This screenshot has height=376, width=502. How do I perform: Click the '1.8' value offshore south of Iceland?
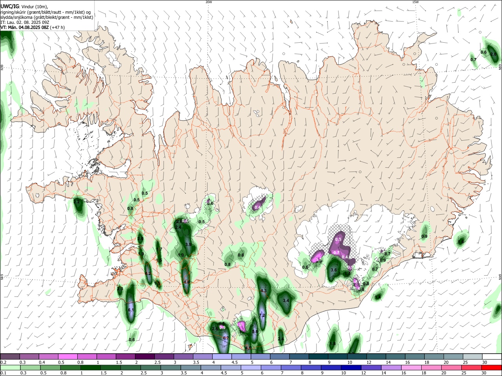(333, 343)
